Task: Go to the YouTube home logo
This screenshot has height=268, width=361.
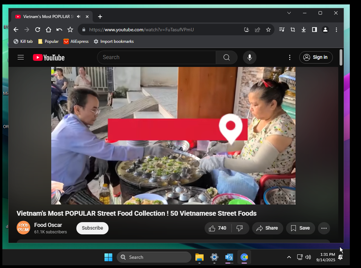Action: point(49,57)
